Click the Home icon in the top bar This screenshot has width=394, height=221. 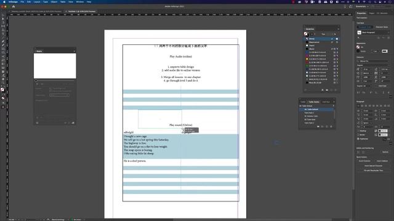click(x=14, y=7)
